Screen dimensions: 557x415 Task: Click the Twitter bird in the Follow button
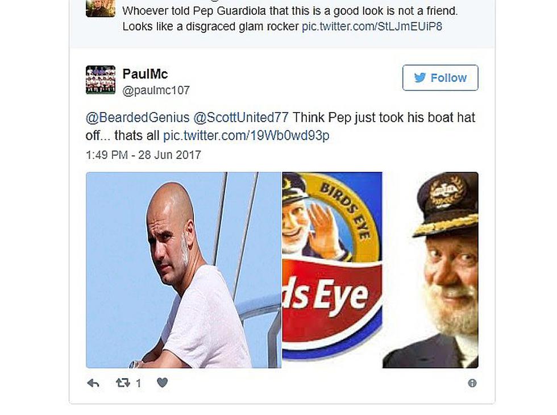click(420, 77)
